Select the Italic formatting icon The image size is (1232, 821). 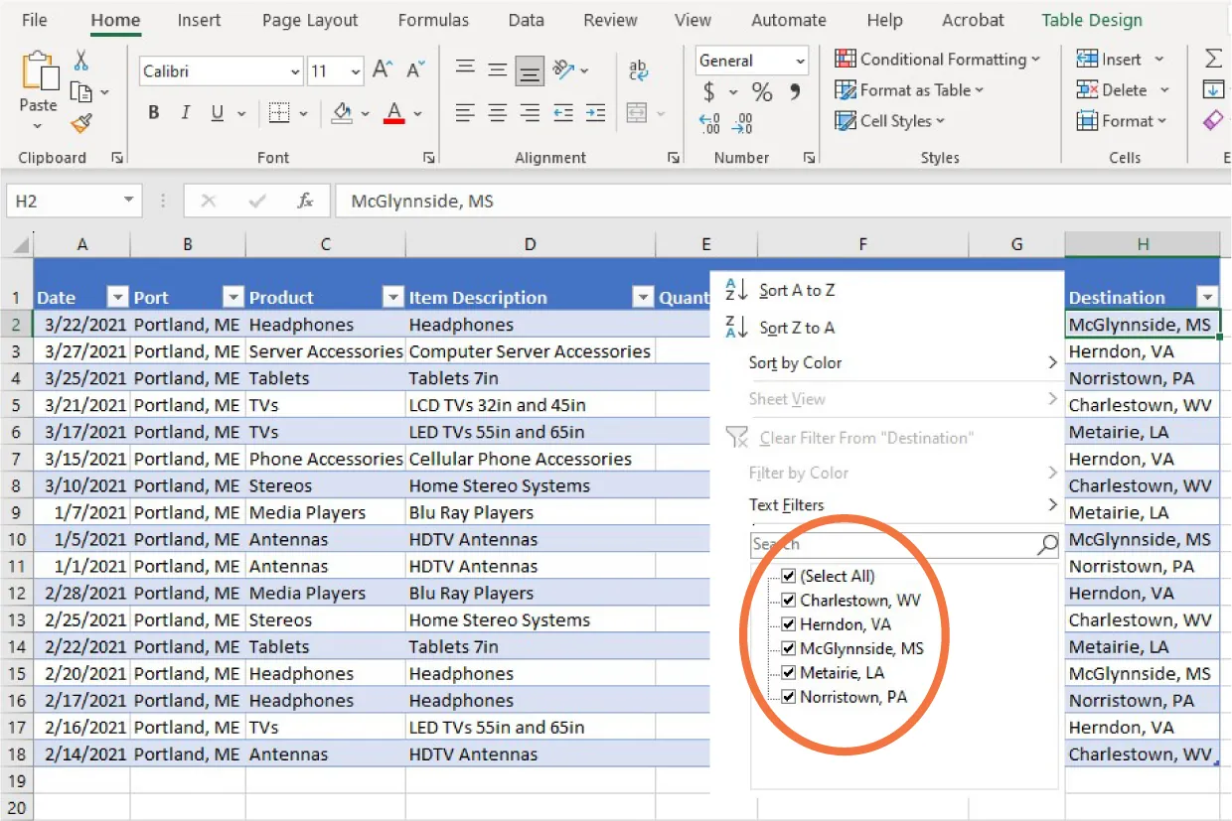185,112
